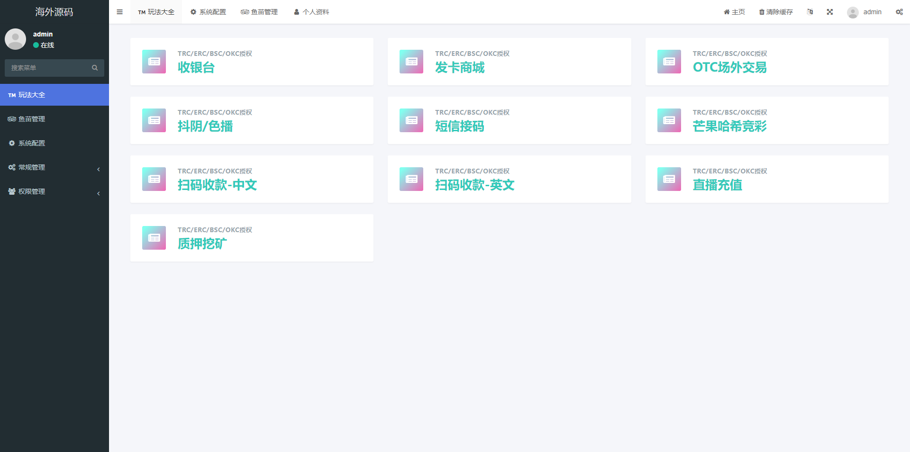Open the admin user dropdown in header

(x=864, y=12)
